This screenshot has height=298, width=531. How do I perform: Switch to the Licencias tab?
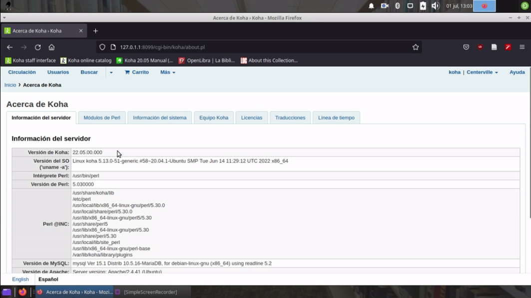252,117
